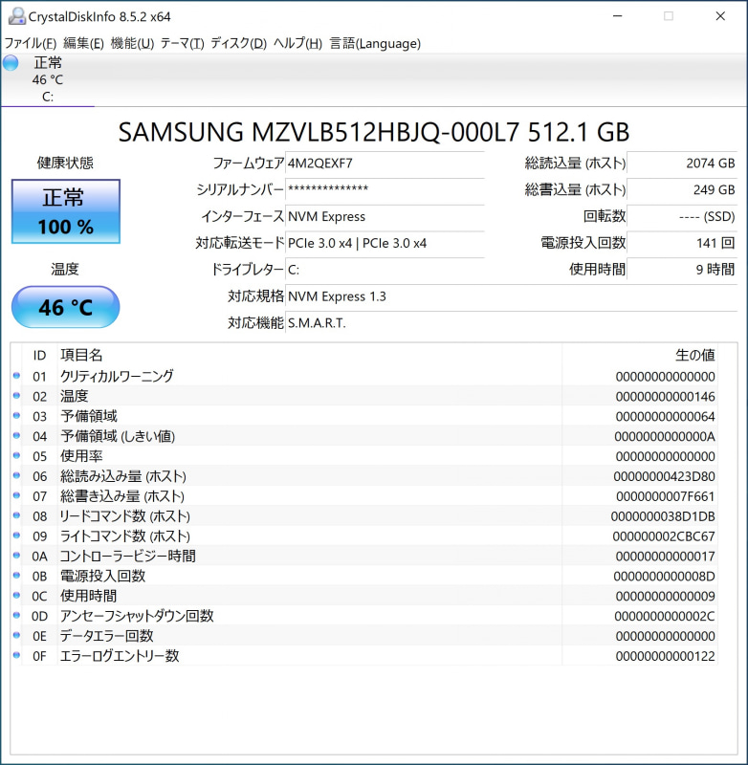
Task: Select the コントローラービジー時間 row
Action: (364, 557)
